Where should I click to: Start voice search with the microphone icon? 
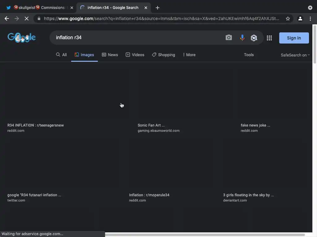click(242, 37)
